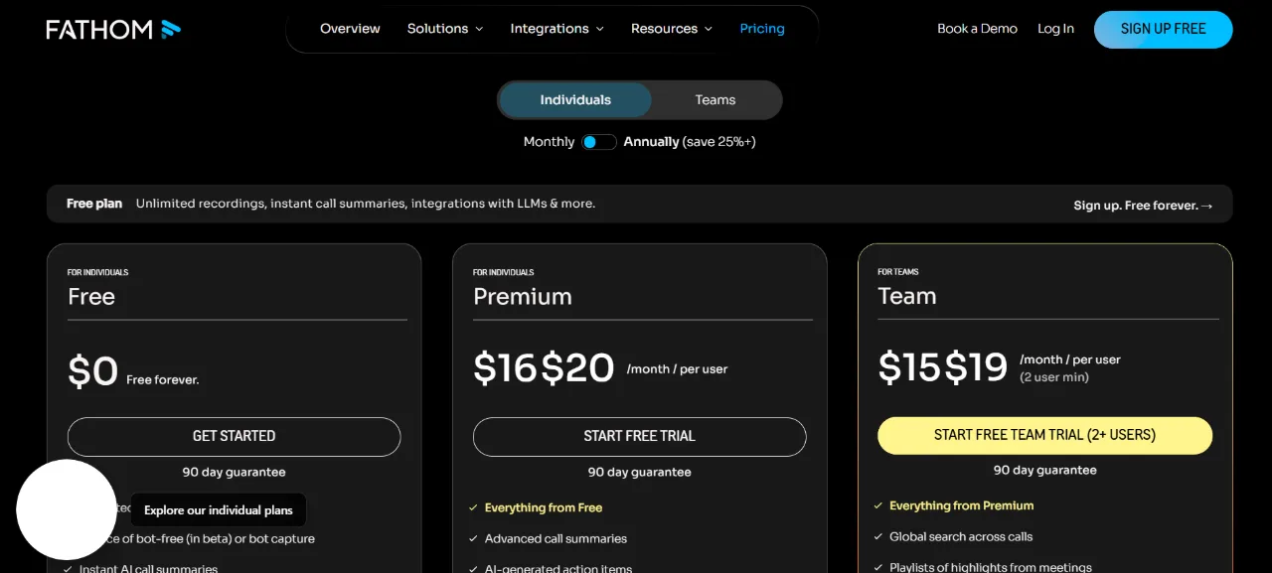Expand the Integrations dropdown menu

point(557,29)
